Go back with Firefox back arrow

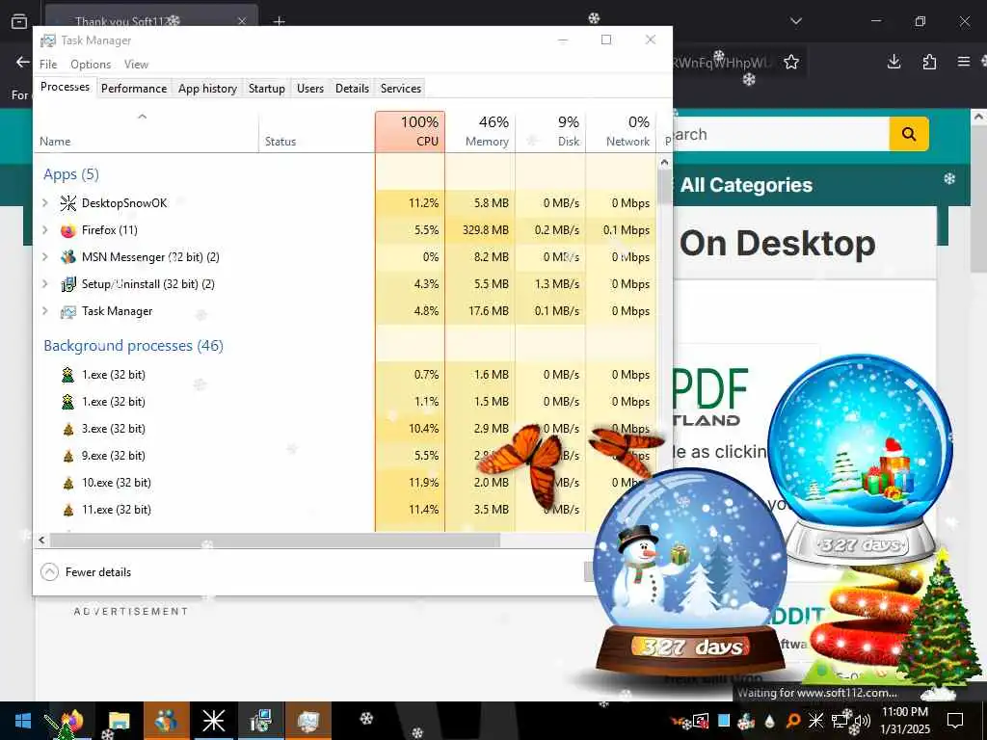(23, 62)
